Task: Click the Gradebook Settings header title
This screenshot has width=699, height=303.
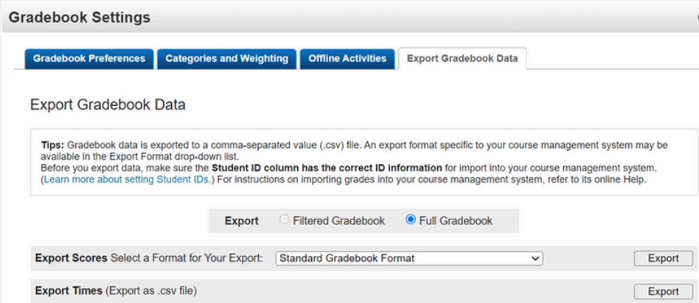Action: pos(80,18)
